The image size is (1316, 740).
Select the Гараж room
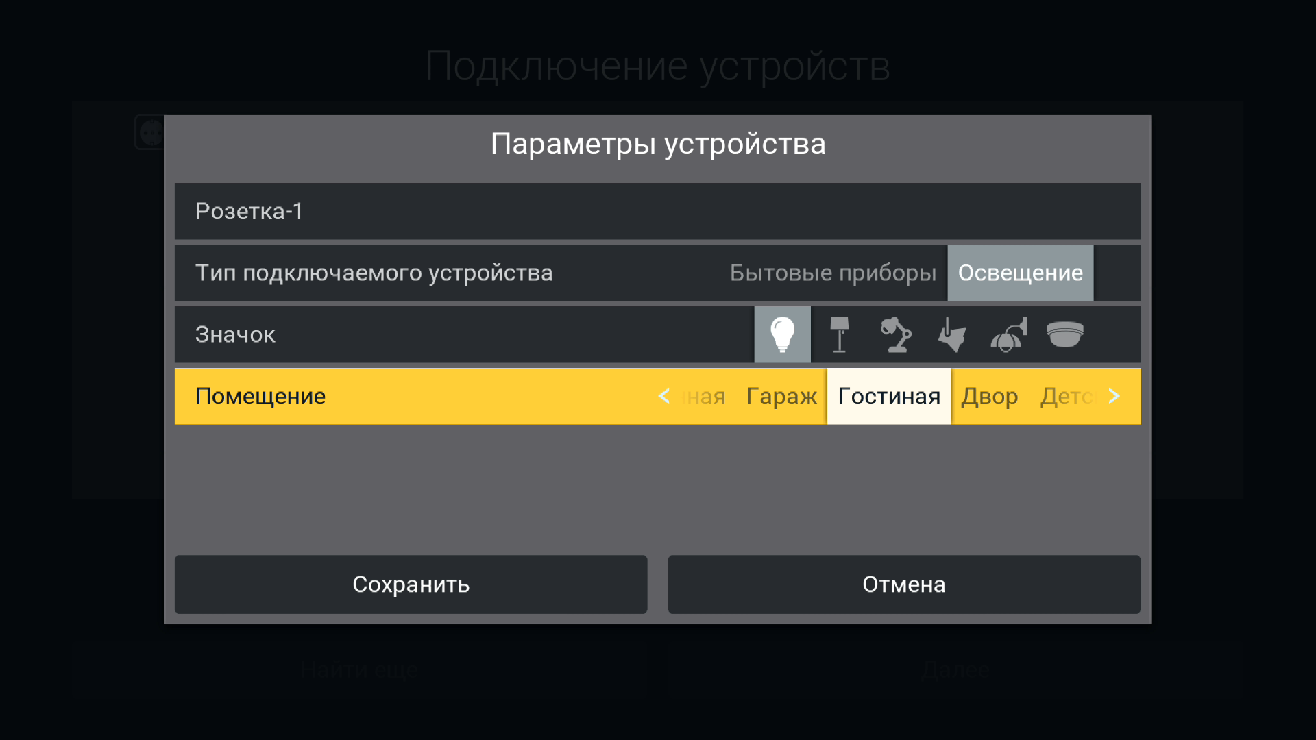[781, 396]
